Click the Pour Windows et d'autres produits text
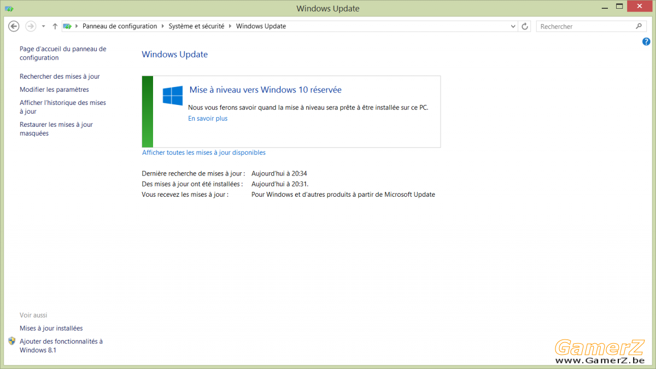656x369 pixels. point(343,195)
